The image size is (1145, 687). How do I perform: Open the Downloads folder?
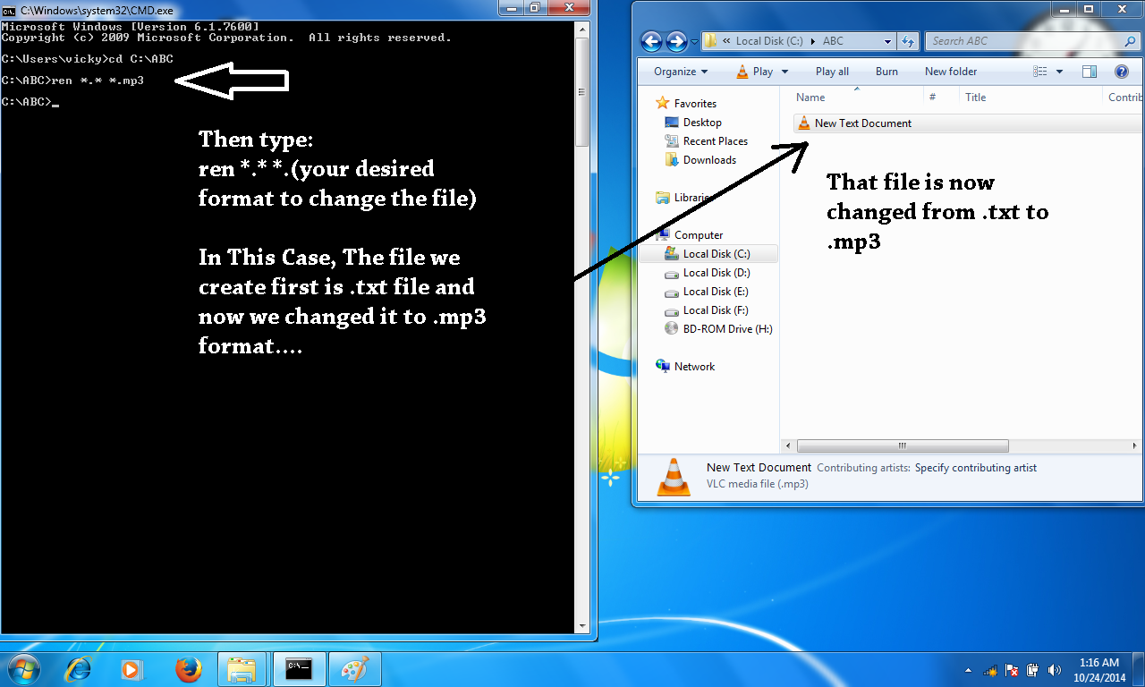pyautogui.click(x=709, y=160)
